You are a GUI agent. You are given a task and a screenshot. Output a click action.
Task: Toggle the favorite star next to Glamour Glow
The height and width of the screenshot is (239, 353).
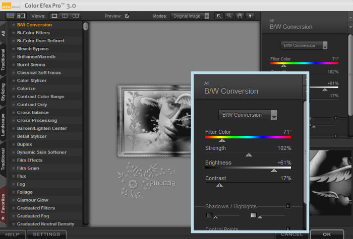pyautogui.click(x=14, y=200)
